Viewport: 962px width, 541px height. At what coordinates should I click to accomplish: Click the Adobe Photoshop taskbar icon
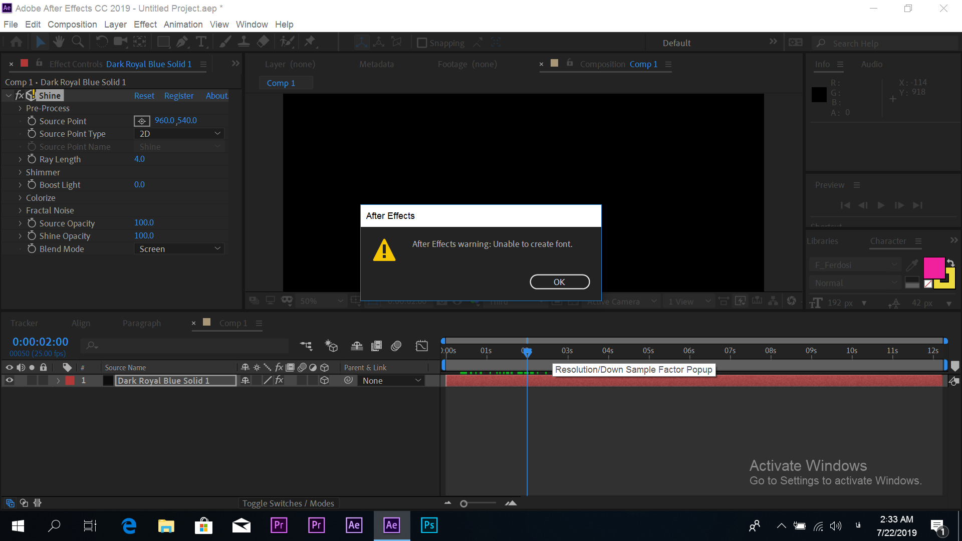click(429, 525)
